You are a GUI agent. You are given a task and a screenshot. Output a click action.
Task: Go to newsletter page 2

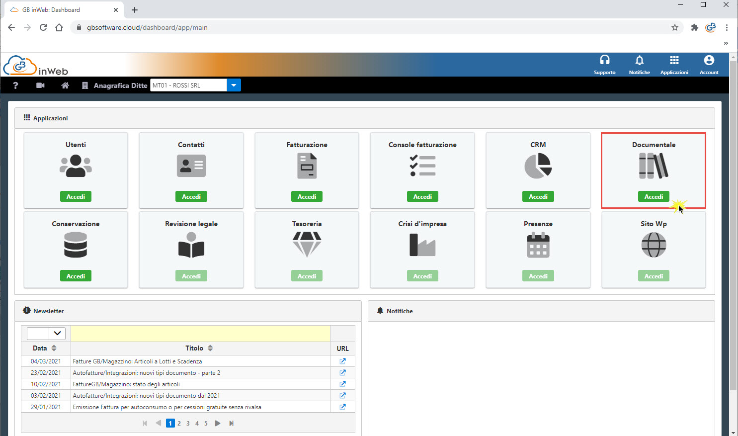point(179,424)
